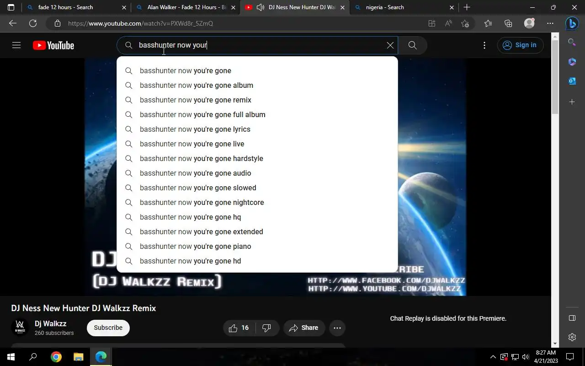Select suggestion "now you're gone lyrics"
Viewport: 585px width, 366px height.
tap(257, 129)
